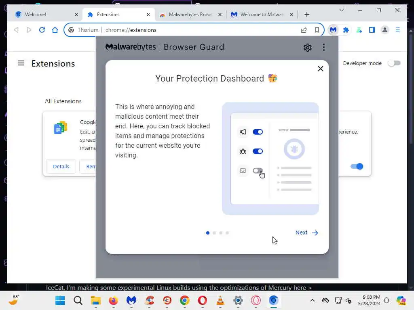Open weather widget showing 68°
Image resolution: width=414 pixels, height=310 pixels.
coord(14,300)
